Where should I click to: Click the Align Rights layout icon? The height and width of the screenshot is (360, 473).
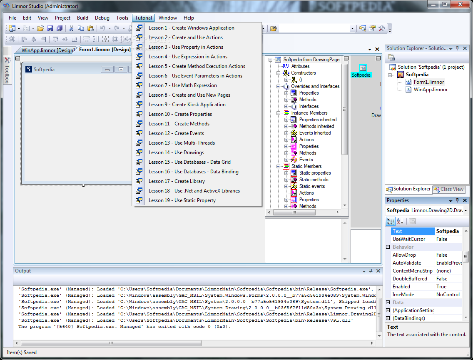(x=43, y=39)
